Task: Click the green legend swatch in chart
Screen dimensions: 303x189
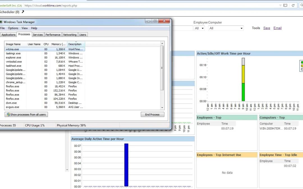Action: 302,62
